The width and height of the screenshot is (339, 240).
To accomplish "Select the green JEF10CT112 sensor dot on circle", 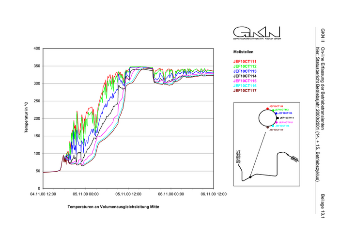I will [274, 111].
